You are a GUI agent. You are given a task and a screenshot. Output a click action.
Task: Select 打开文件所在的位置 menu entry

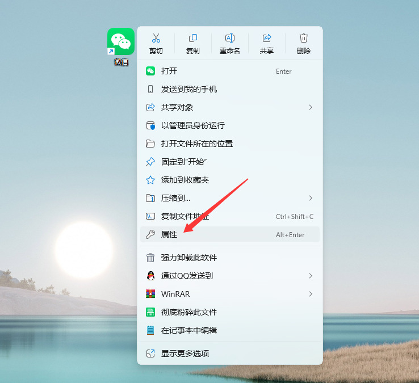[x=230, y=144]
